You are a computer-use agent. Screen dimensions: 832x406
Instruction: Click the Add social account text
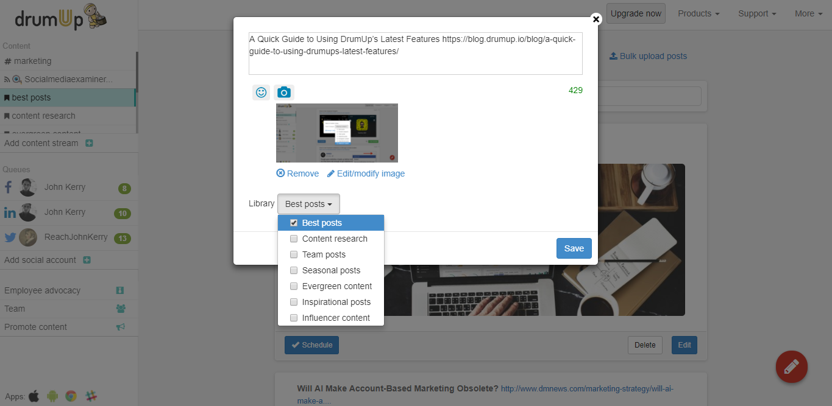point(40,260)
